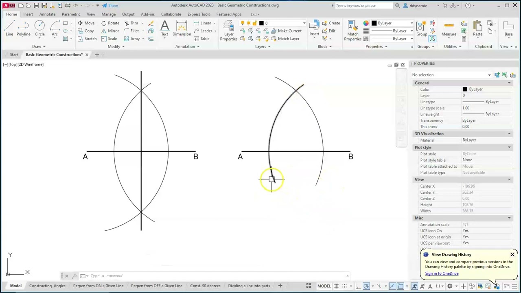Click the Measure tool
The height and width of the screenshot is (293, 521).
[x=449, y=28]
